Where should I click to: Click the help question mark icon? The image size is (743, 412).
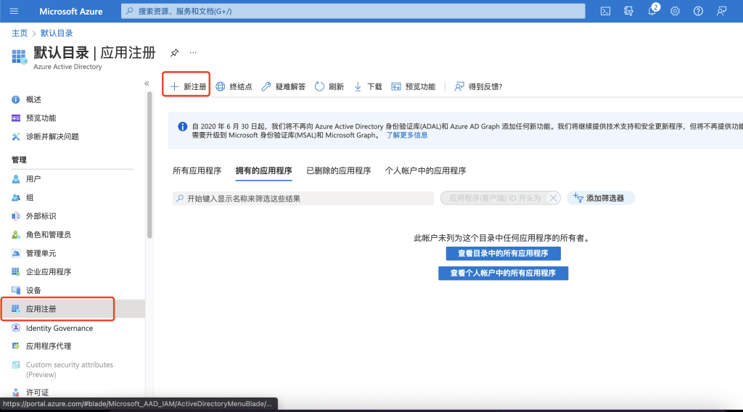coord(698,11)
